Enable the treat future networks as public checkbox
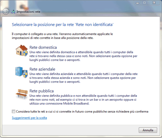Viewport: 162px width, 138px height. (x=14, y=111)
